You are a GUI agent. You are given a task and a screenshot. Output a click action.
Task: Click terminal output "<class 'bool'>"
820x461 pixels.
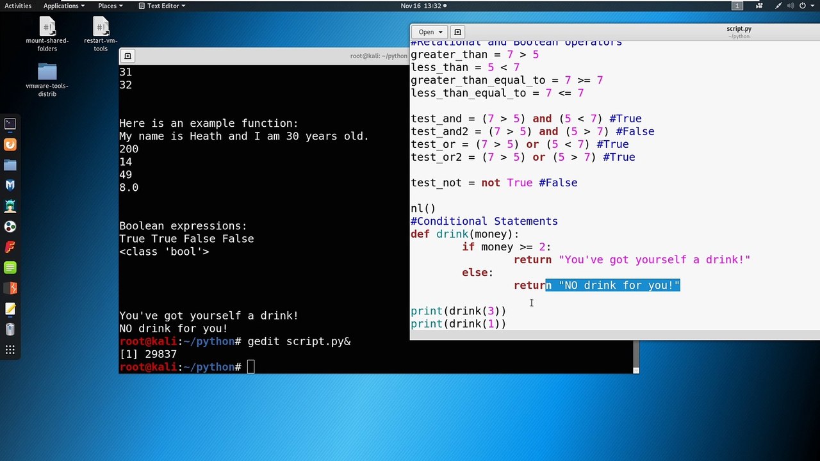164,252
